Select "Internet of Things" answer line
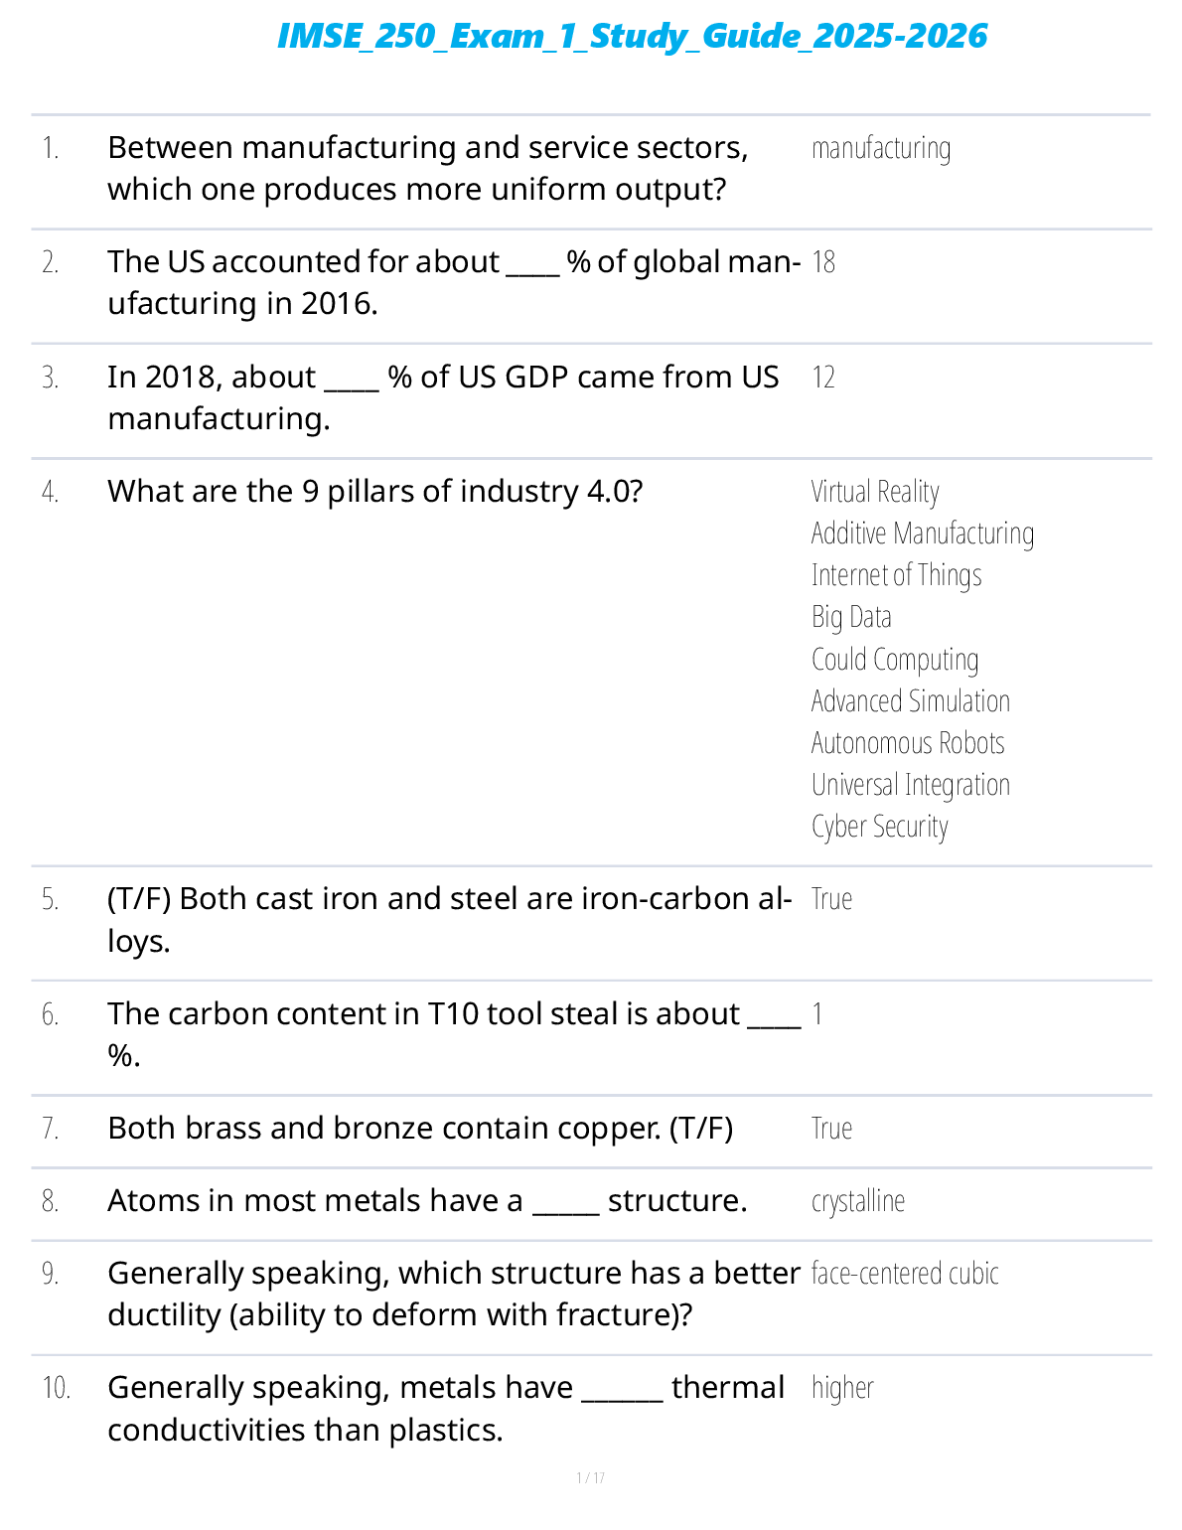 [x=896, y=575]
